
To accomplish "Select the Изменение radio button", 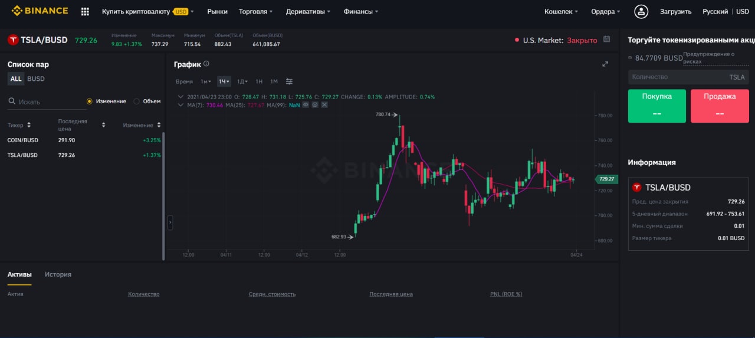I will [90, 101].
